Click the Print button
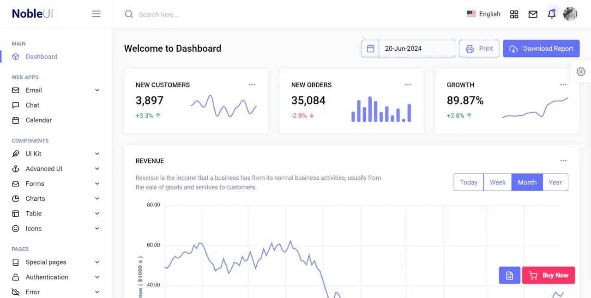Viewport: 591px width, 298px height. point(479,48)
